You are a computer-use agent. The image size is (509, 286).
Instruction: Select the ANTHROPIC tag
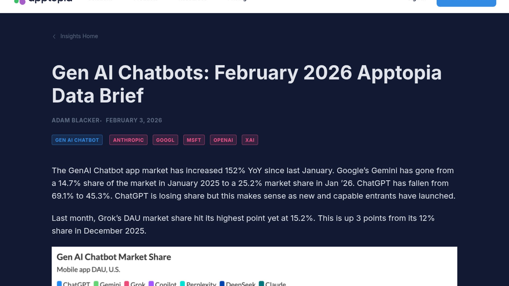[x=128, y=140]
